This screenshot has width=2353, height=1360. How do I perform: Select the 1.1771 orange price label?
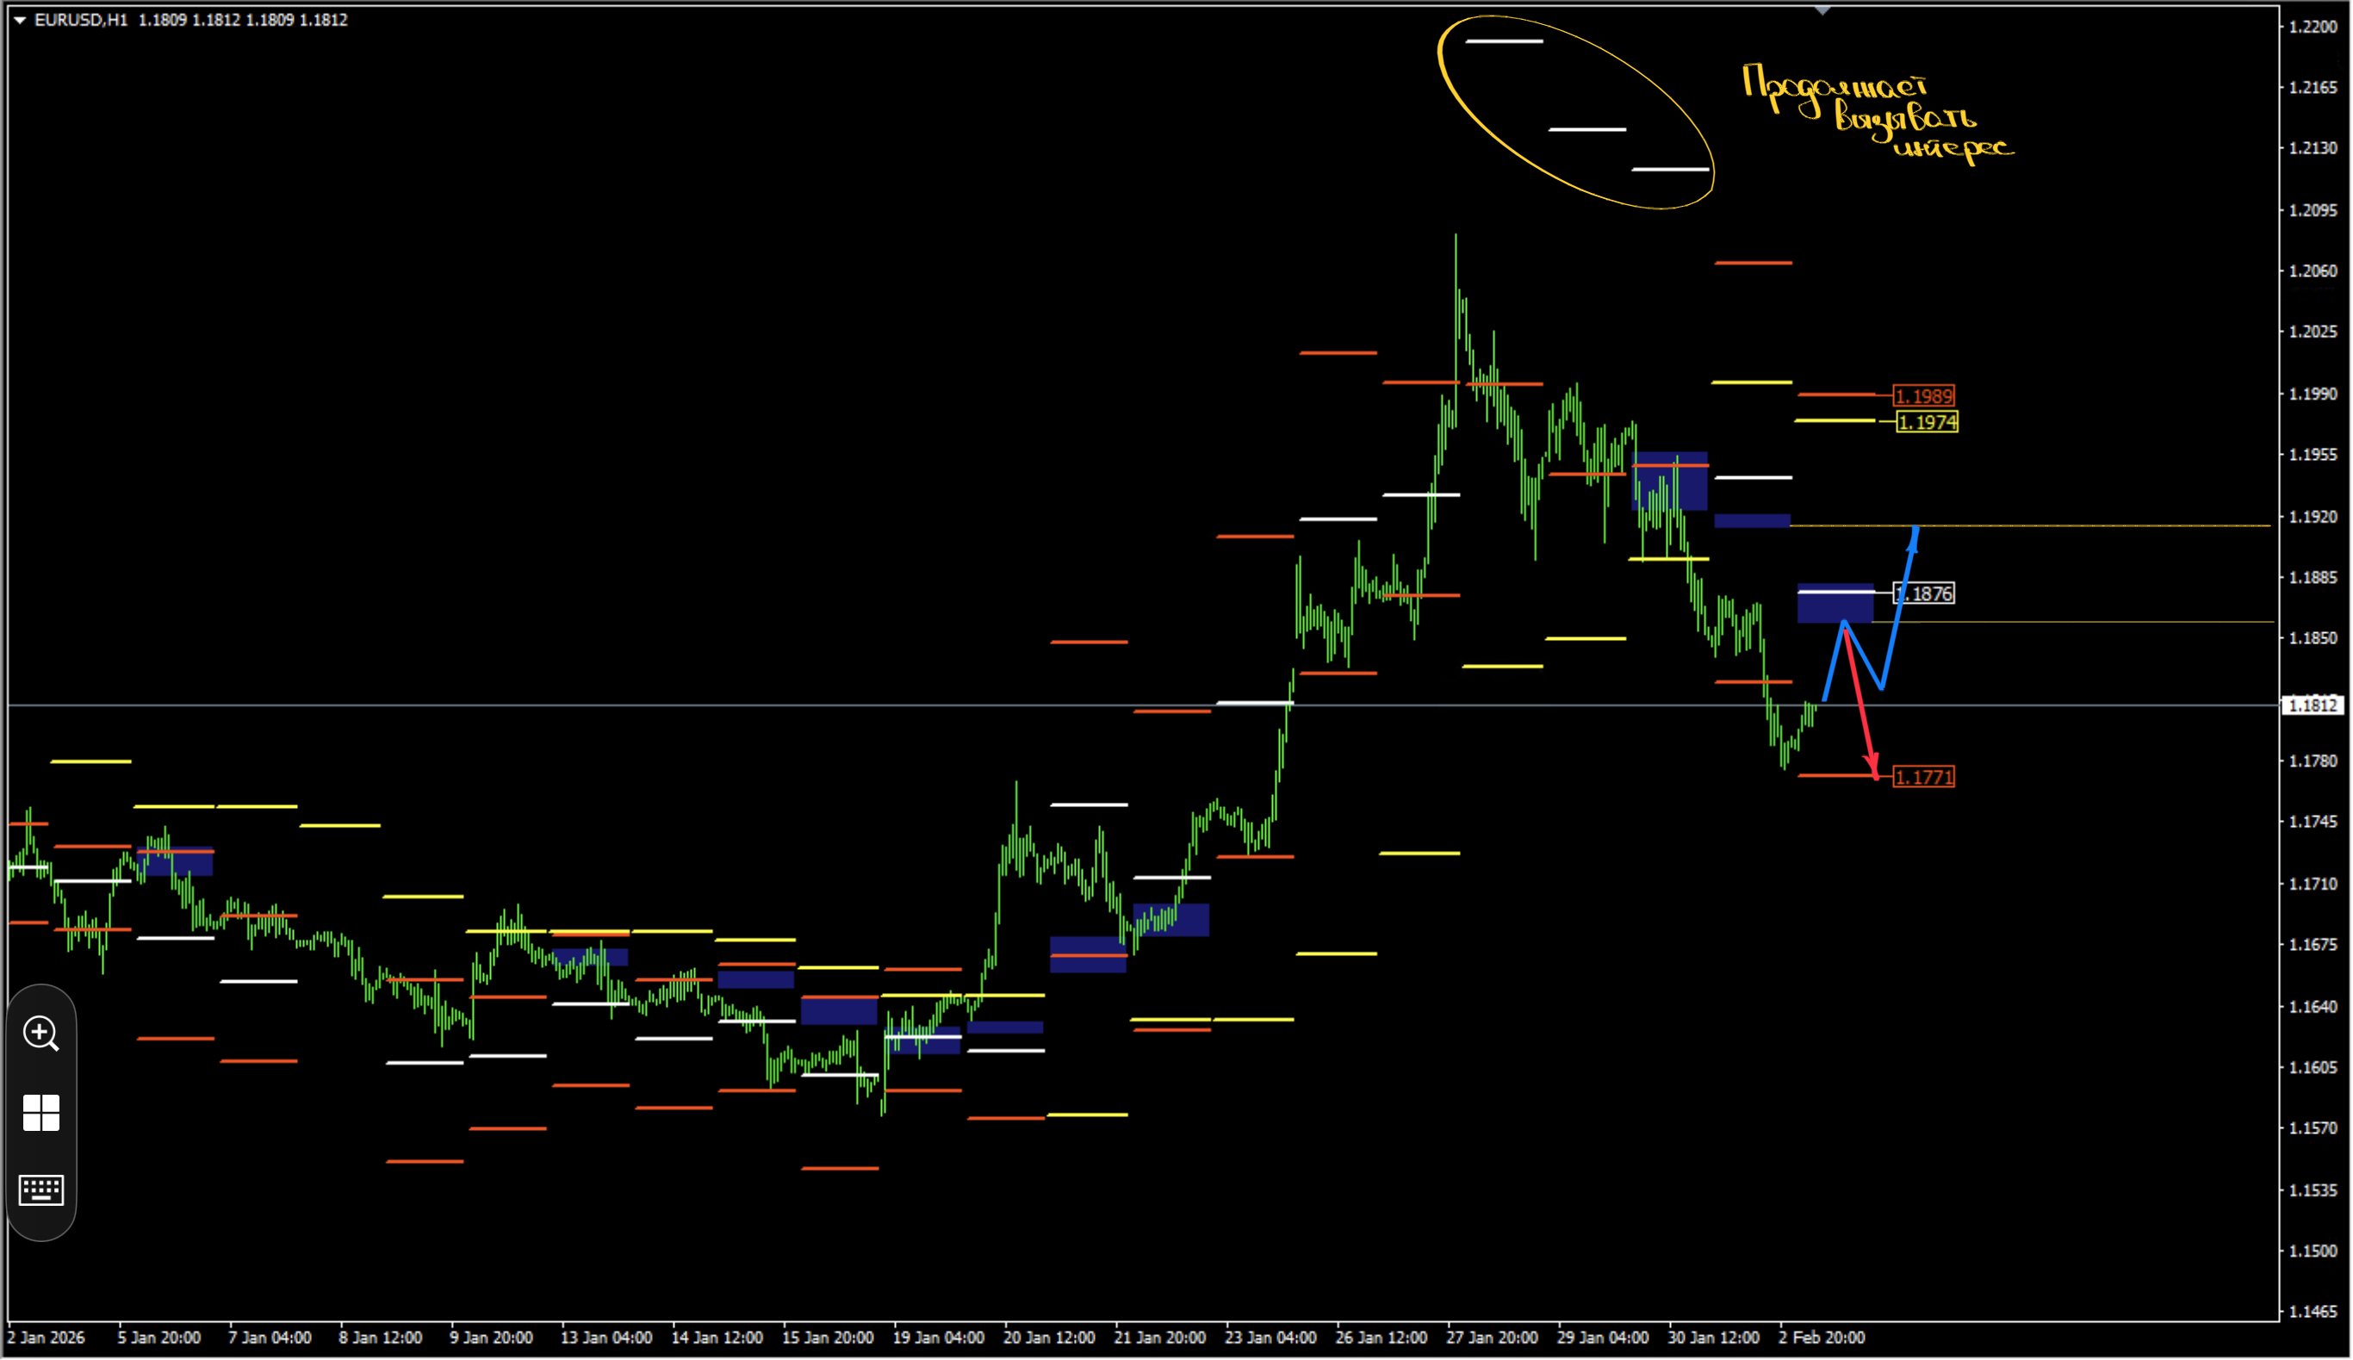[x=1924, y=777]
